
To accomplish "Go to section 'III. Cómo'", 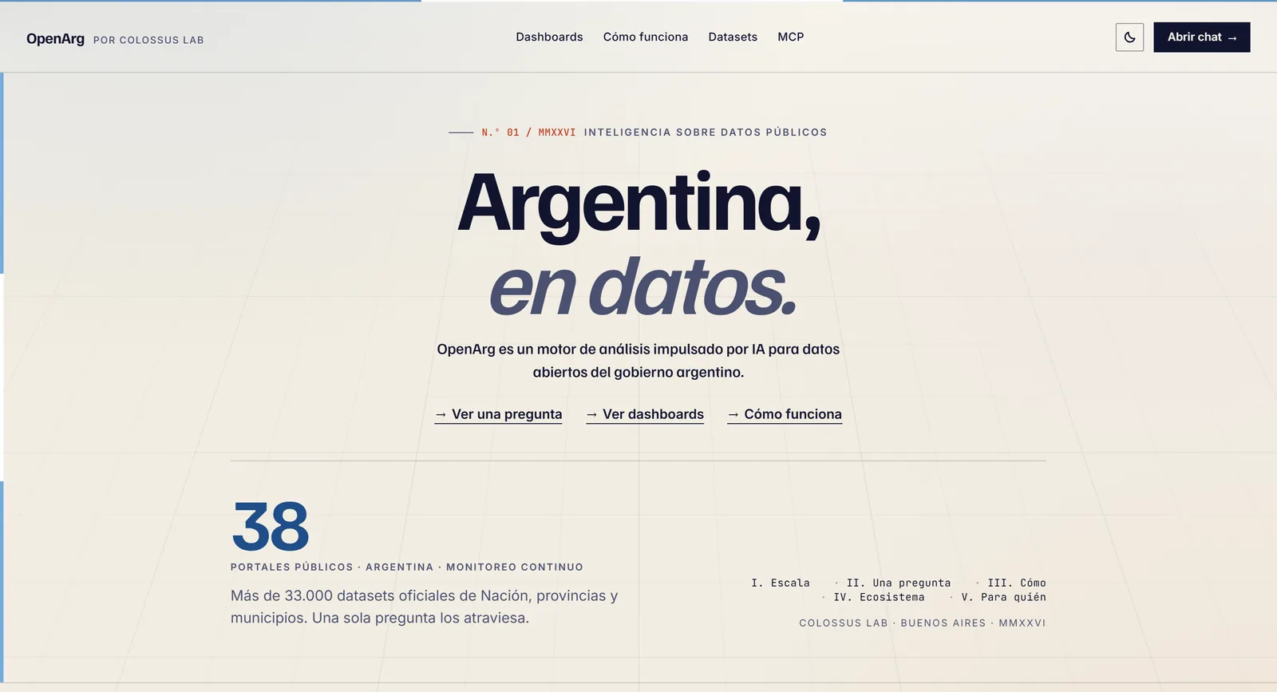I will pos(1017,583).
